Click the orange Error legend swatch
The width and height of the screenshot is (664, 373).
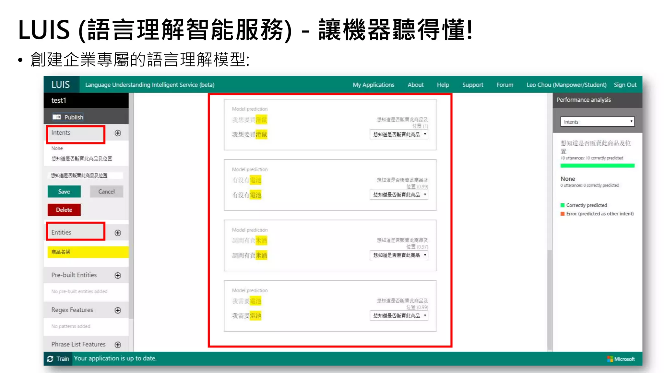[563, 214]
